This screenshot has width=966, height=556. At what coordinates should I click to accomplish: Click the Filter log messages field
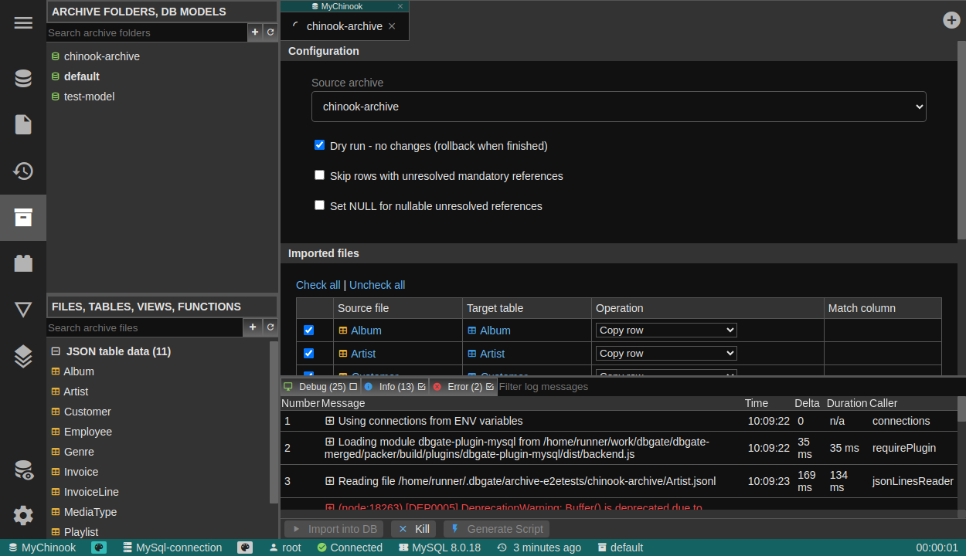click(726, 386)
